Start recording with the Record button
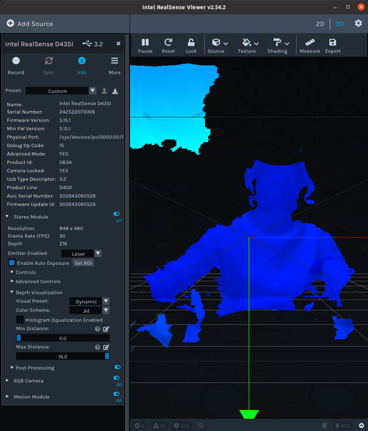Screen dimensions: 368x431 (x=16, y=65)
